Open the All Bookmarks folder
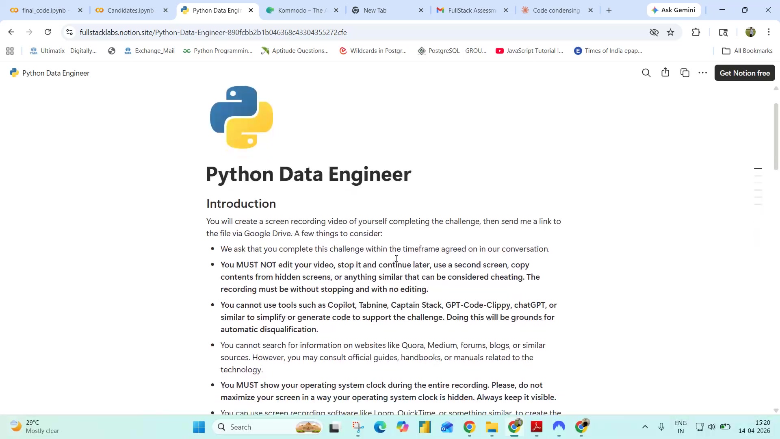Screen dimensions: 780x439 747,51
